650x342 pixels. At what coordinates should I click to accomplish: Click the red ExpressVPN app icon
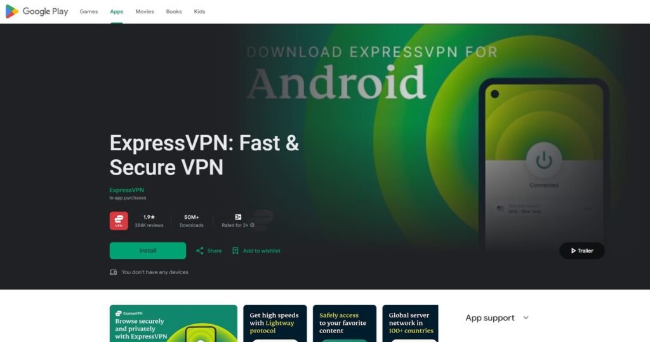pyautogui.click(x=119, y=221)
